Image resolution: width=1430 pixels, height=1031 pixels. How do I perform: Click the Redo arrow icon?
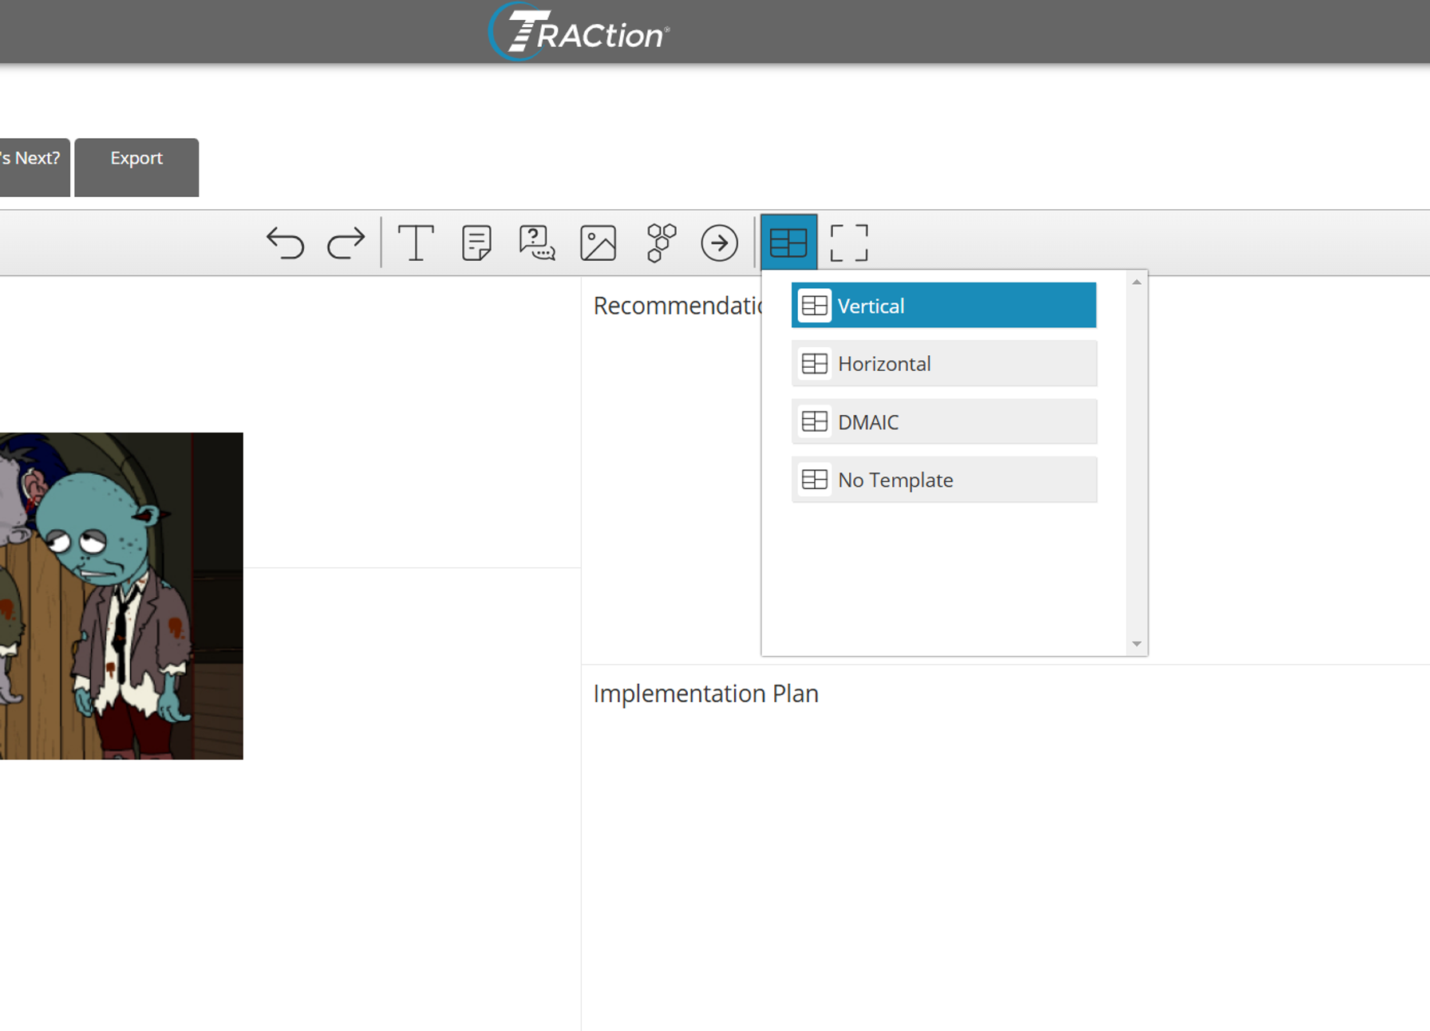click(346, 243)
